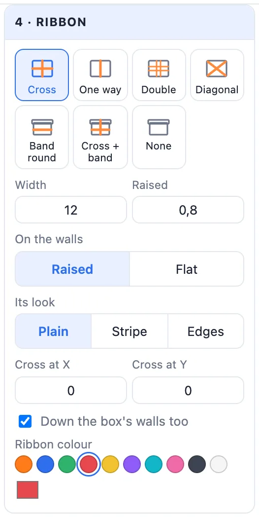Viewport: 259px width, 517px height.
Task: Select the Cross ribbon style icon
Action: point(42,75)
